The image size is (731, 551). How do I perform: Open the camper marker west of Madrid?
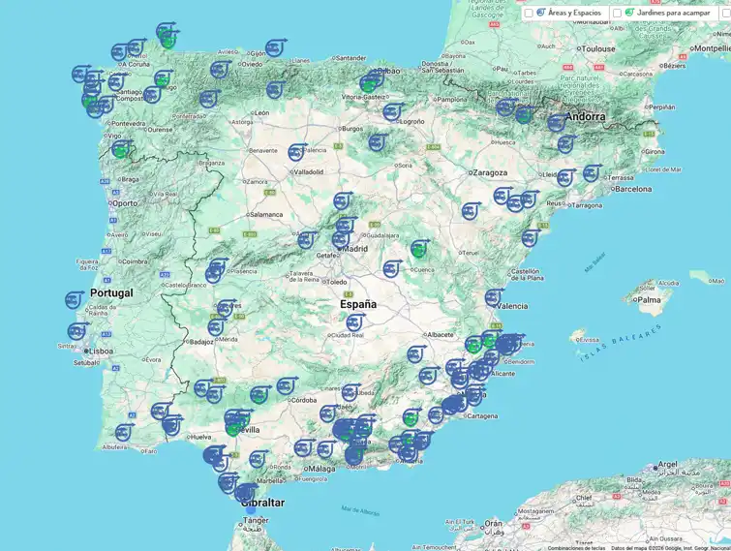coord(306,240)
